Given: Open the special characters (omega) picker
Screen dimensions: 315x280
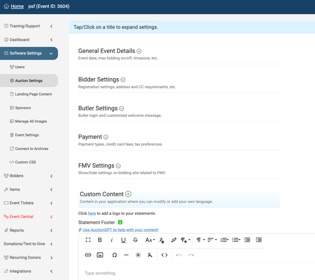Looking at the screenshot, I should (x=114, y=255).
